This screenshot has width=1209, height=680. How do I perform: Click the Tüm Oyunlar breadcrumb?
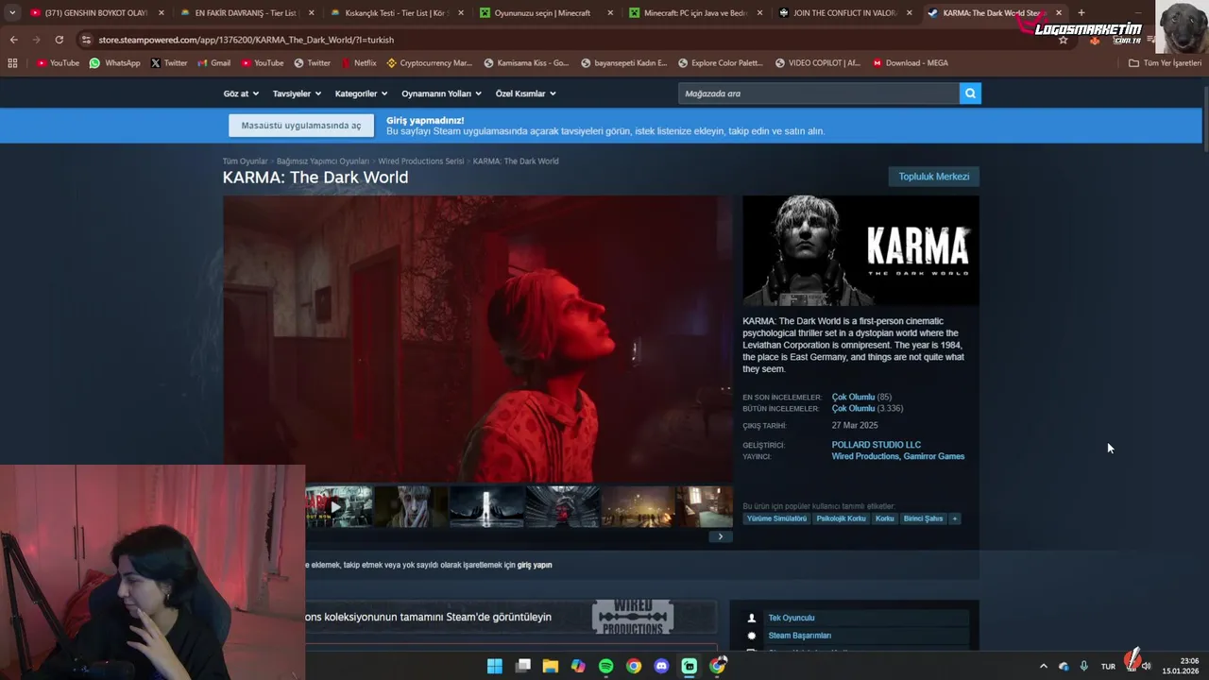245,161
